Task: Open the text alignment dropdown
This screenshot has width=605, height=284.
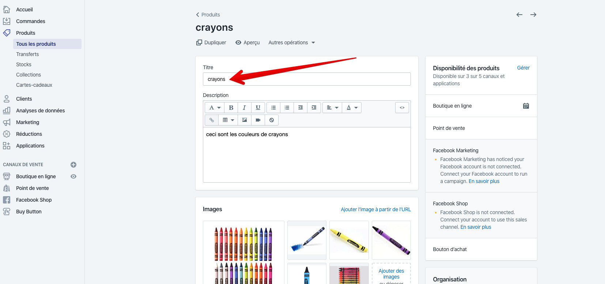Action: coord(332,108)
